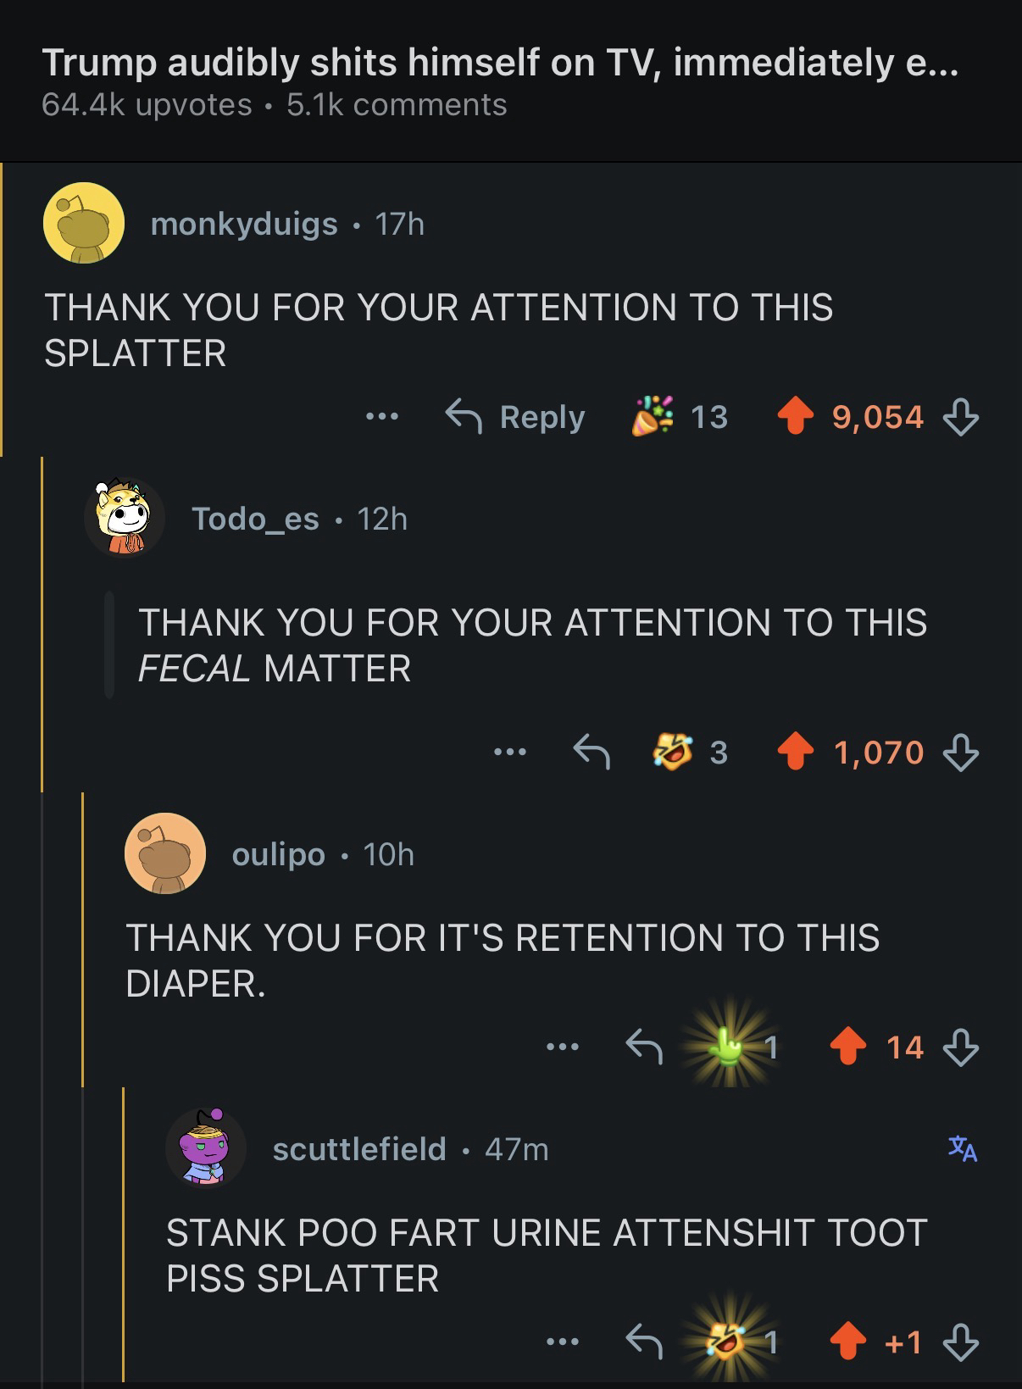
Task: Open scuttlefield's user profile
Action: (358, 1149)
